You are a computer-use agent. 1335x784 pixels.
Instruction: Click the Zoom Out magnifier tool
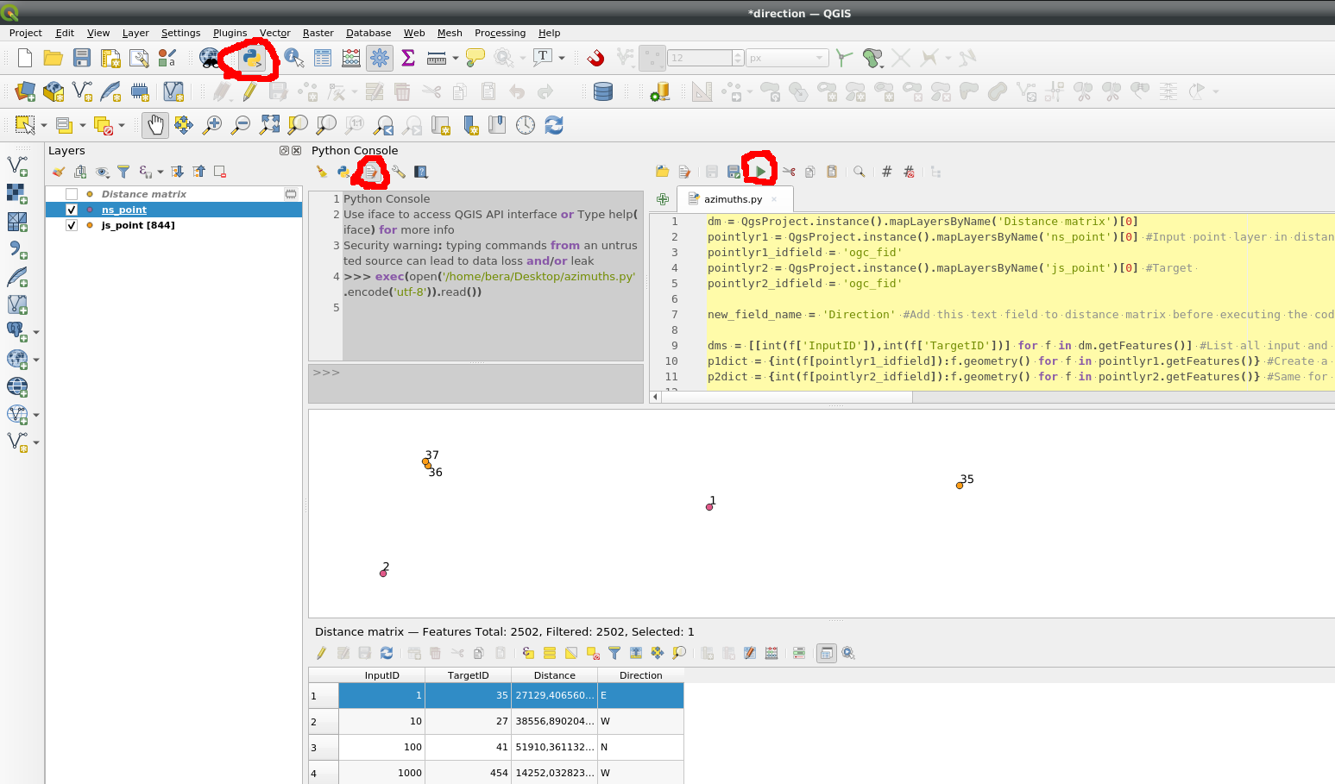click(241, 125)
